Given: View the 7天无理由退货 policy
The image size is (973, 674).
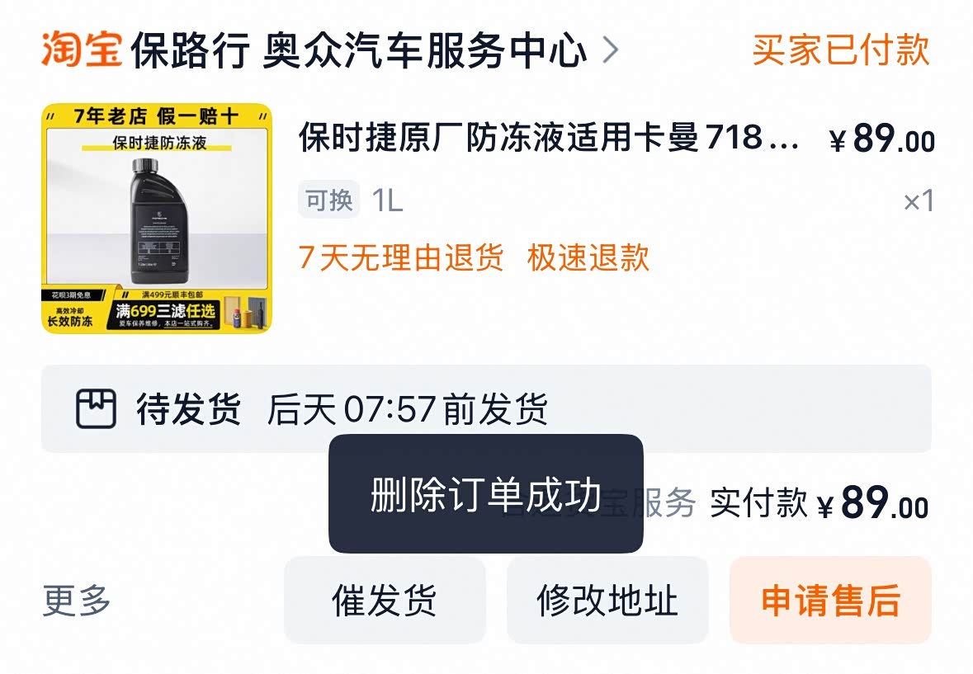Looking at the screenshot, I should [x=401, y=257].
